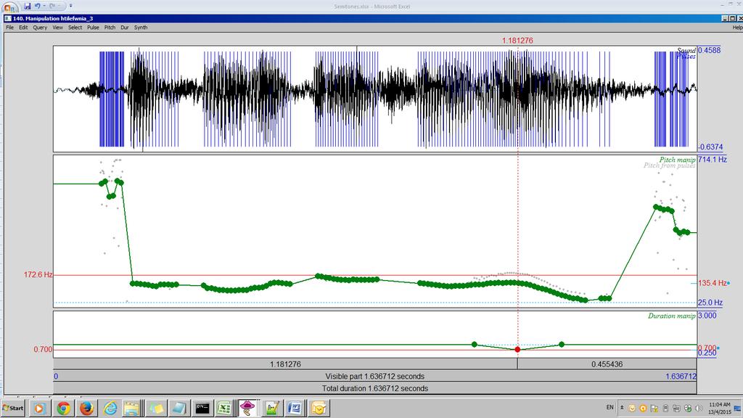Screen dimensions: 743x418
Task: Click the EN language indicator
Action: tap(609, 408)
